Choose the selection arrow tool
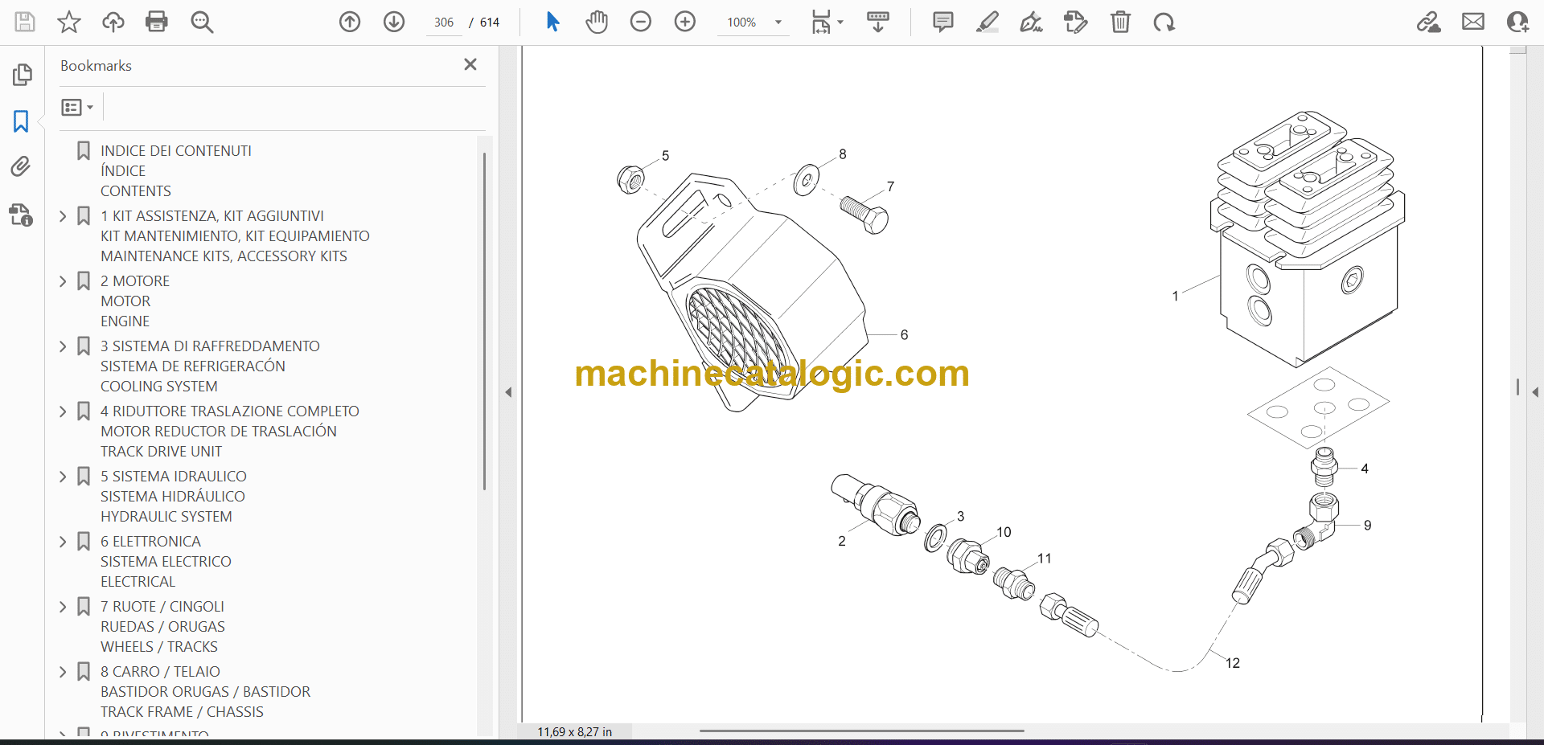Image resolution: width=1544 pixels, height=745 pixels. tap(552, 22)
